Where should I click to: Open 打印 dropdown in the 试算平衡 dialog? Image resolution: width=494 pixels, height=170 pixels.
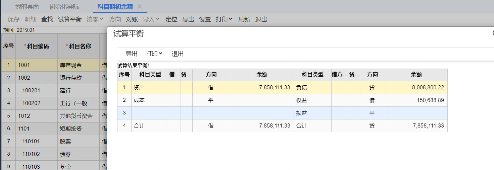[154, 54]
